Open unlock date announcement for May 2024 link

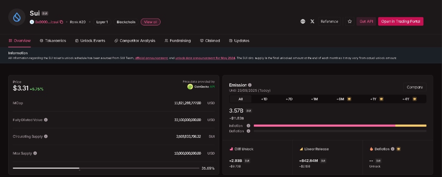coord(205,58)
